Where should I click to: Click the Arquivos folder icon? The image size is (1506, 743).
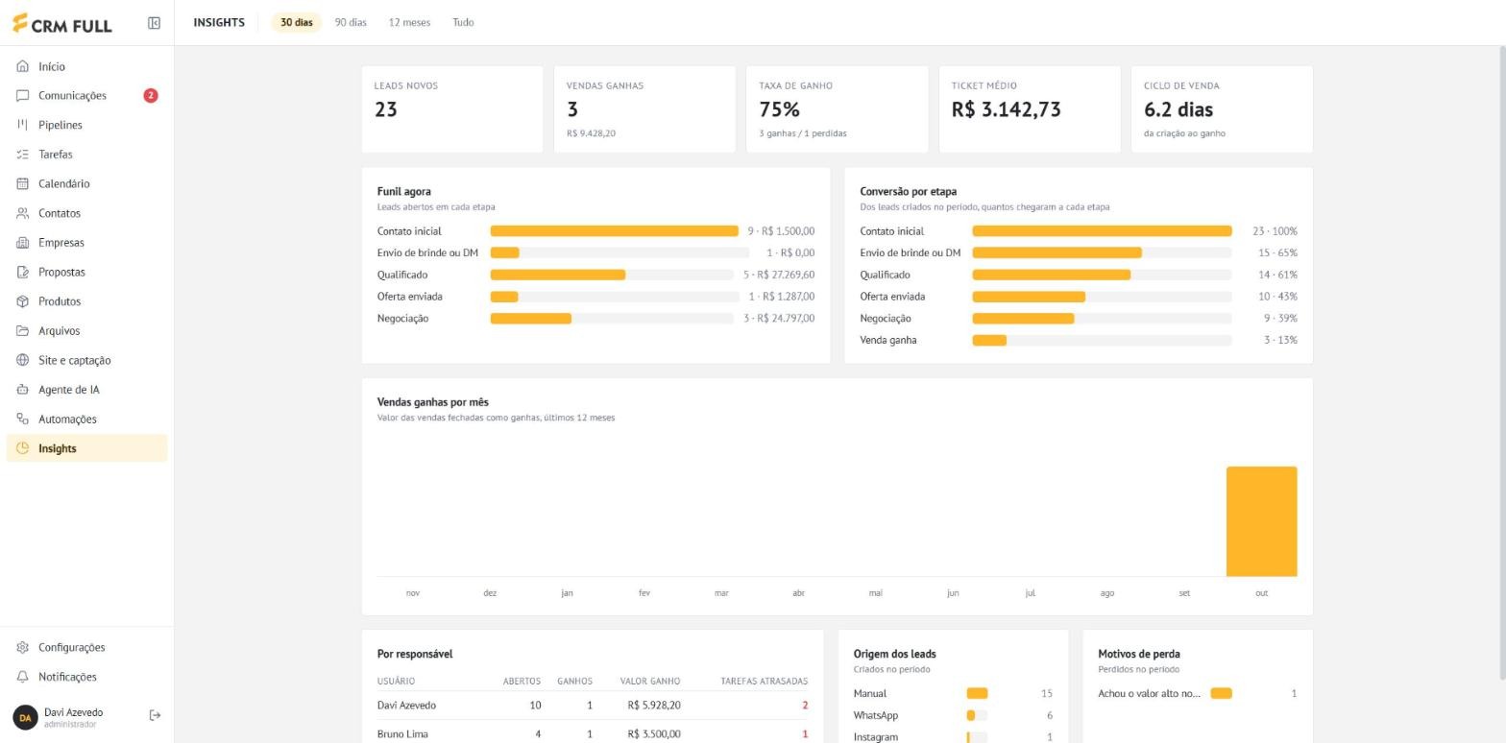(x=23, y=331)
